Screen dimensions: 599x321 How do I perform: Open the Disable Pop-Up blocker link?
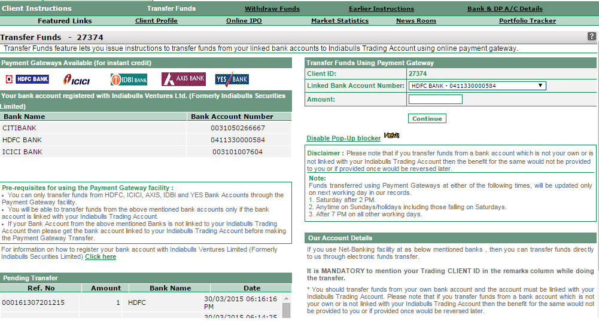click(343, 138)
